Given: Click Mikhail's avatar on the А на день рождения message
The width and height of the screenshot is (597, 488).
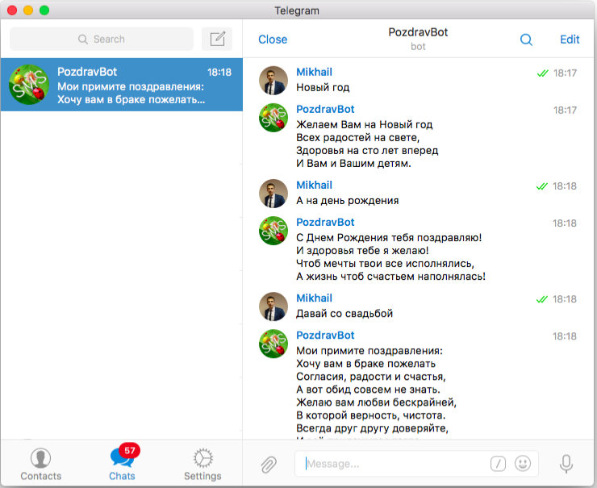Looking at the screenshot, I should click(x=273, y=194).
